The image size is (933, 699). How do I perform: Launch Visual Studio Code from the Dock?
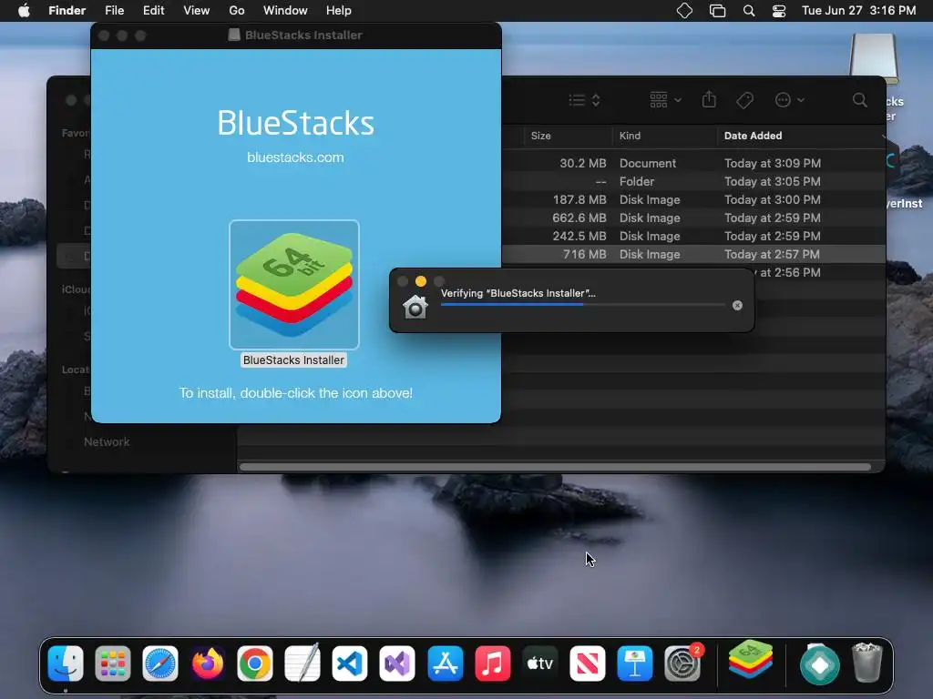pos(350,664)
